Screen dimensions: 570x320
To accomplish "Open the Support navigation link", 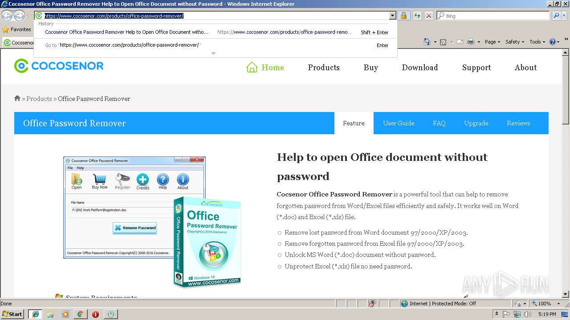I will click(476, 68).
